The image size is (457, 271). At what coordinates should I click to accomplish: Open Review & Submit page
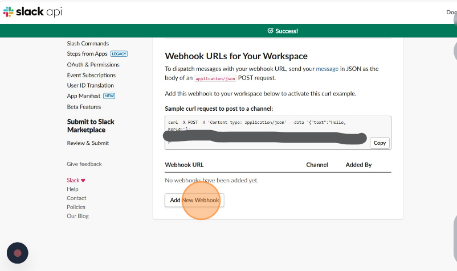88,143
